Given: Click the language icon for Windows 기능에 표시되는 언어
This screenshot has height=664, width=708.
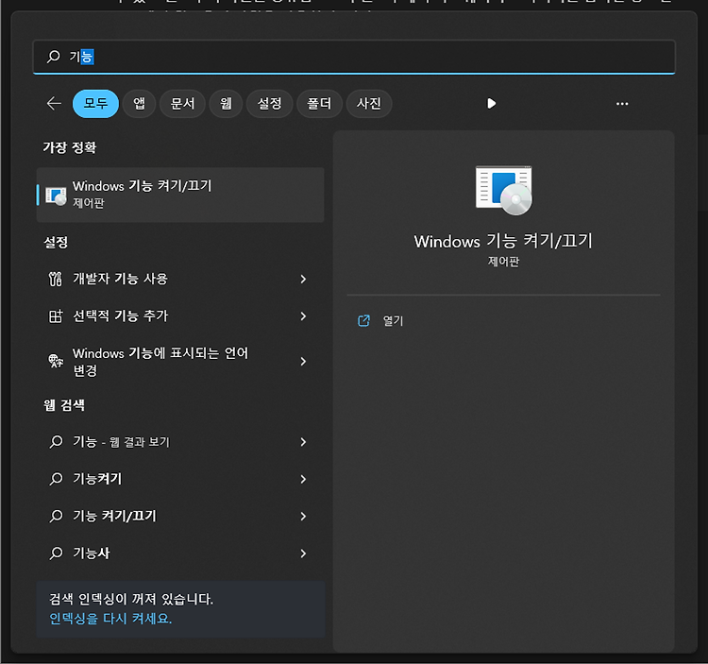Looking at the screenshot, I should click(x=56, y=361).
